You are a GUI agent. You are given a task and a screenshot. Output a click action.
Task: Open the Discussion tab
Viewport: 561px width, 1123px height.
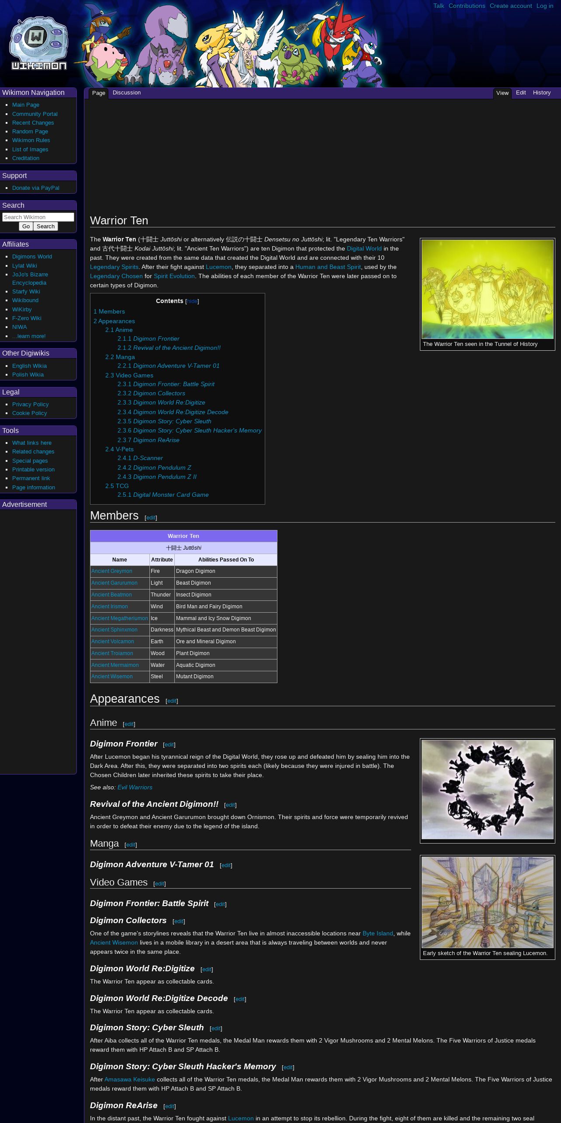coord(127,93)
